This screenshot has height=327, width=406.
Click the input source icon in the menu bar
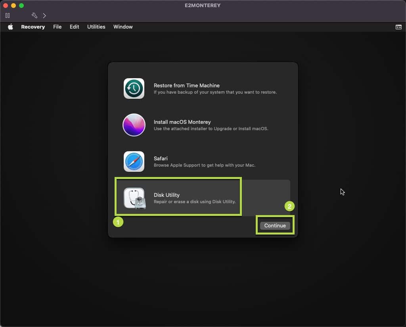[x=398, y=27]
